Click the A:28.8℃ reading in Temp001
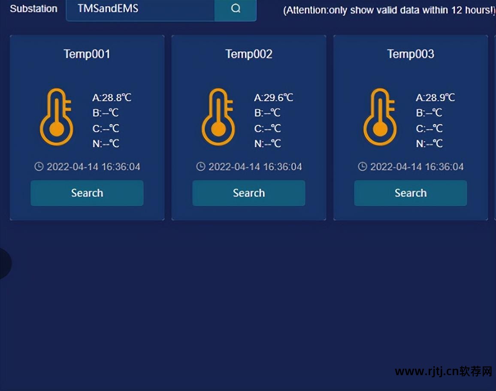Image resolution: width=496 pixels, height=391 pixels. coord(112,97)
